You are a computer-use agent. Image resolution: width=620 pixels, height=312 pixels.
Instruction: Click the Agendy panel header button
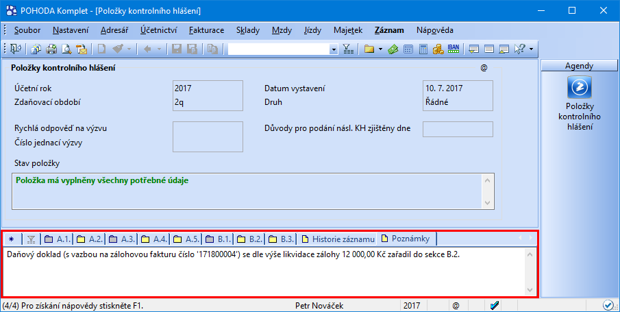coord(580,66)
